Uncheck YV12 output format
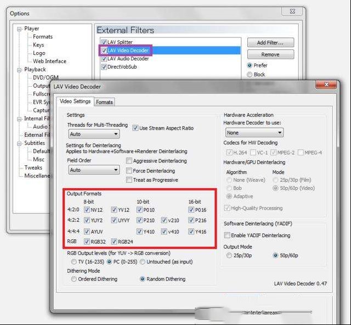This screenshot has width=351, height=325. pos(114,210)
